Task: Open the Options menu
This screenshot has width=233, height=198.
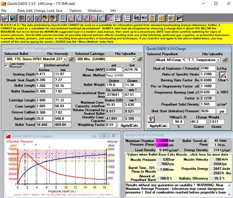Action: pyautogui.click(x=75, y=11)
